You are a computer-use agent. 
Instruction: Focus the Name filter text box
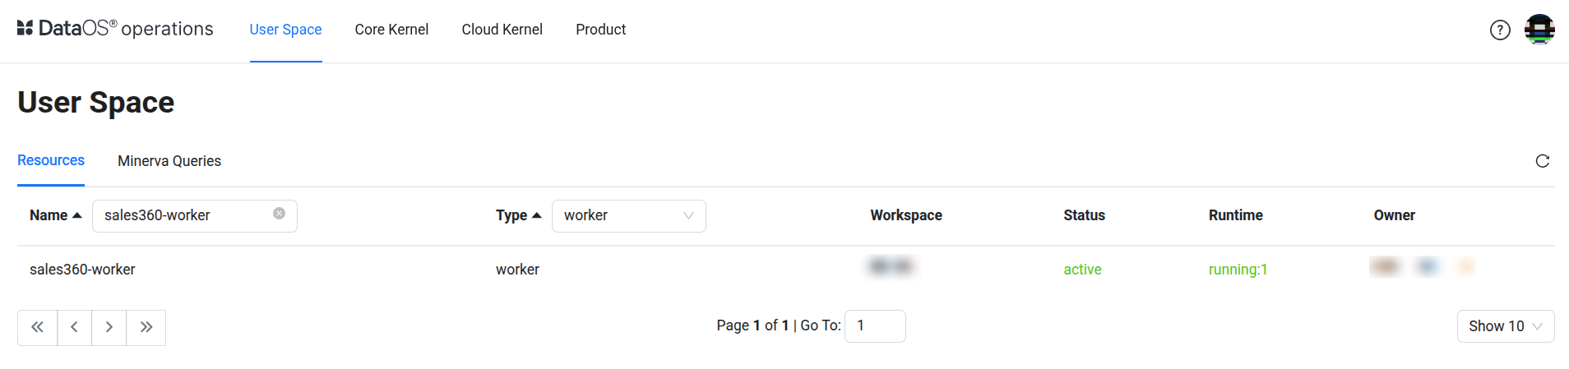tap(185, 215)
